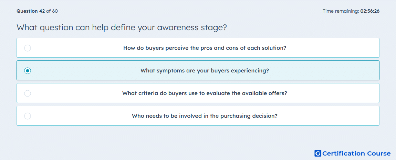Click the bold 'Question 42' label
396x160 pixels.
(31, 11)
